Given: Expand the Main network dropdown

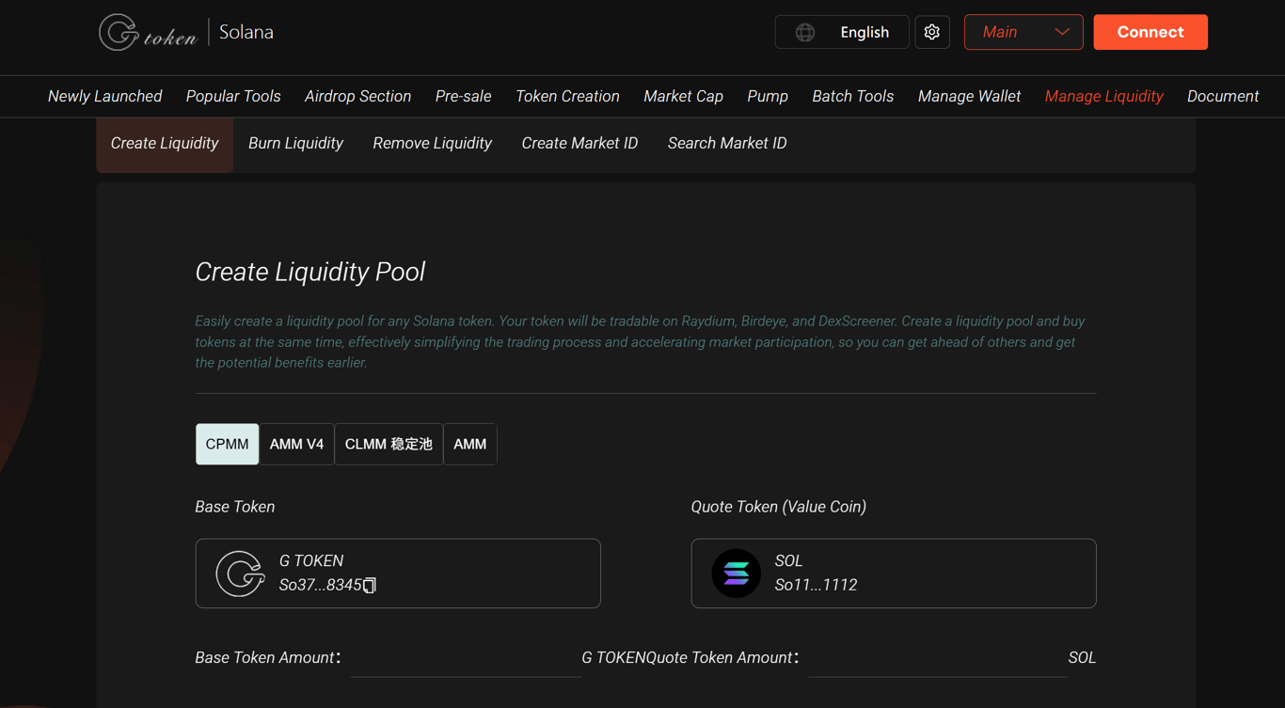Looking at the screenshot, I should coord(1023,32).
